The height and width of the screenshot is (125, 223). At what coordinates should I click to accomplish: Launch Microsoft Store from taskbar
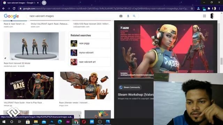click(28, 122)
